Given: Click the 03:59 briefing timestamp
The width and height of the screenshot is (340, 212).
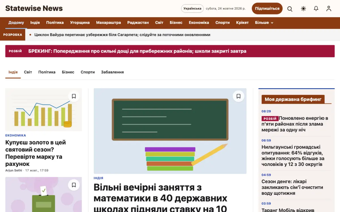Looking at the screenshot, I should [x=266, y=204].
